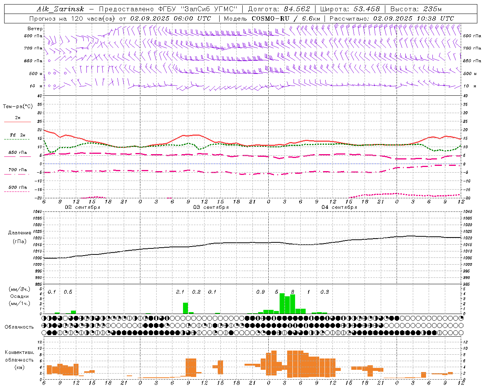The width and height of the screenshot is (483, 386).
Task: Select the 850 гПа temperature legend entry
Action: [18, 153]
